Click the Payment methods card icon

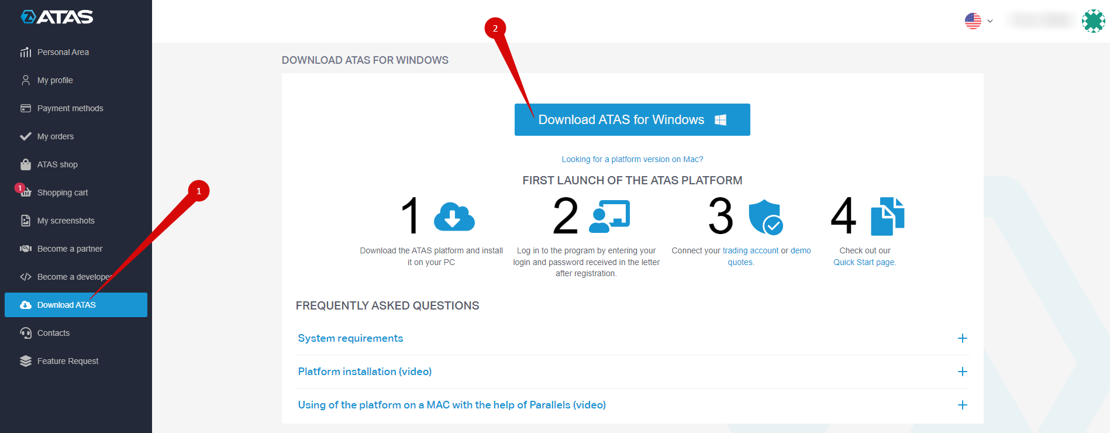coord(26,108)
